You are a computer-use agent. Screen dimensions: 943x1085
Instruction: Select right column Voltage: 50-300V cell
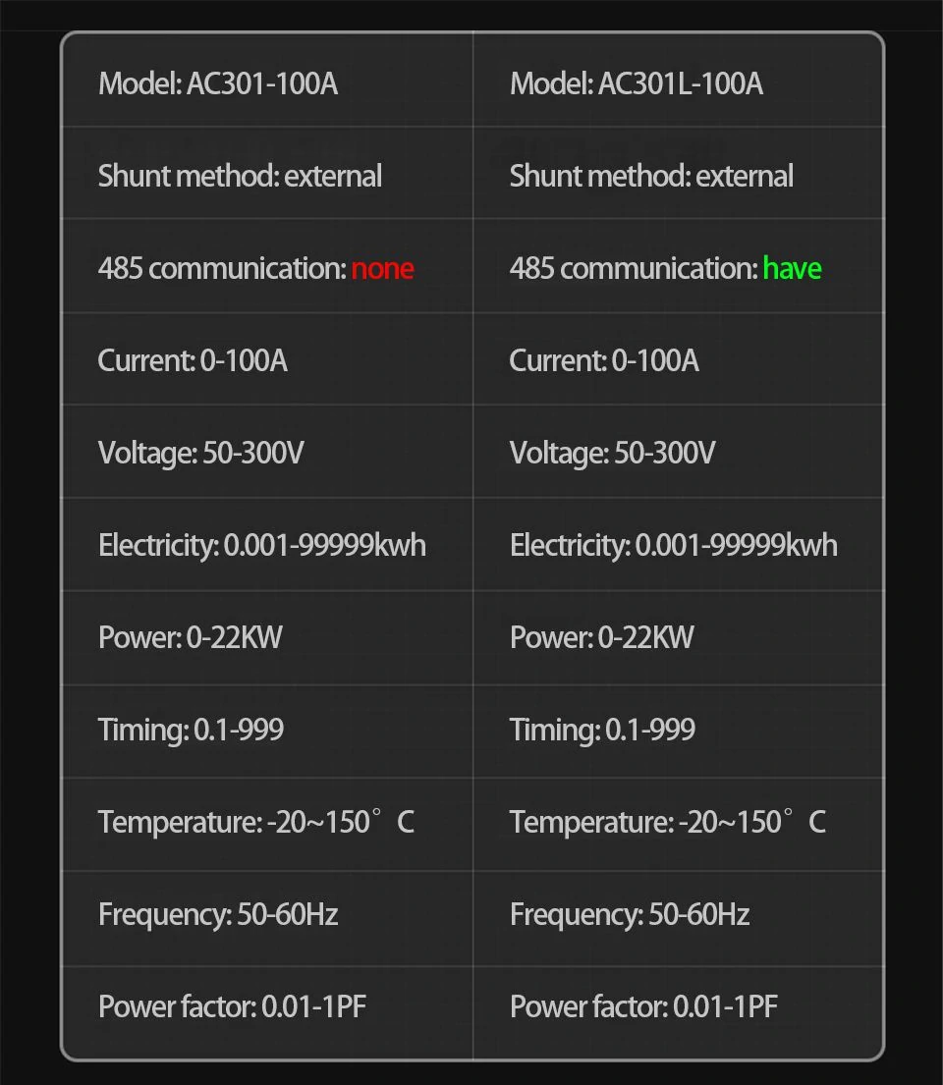[613, 454]
